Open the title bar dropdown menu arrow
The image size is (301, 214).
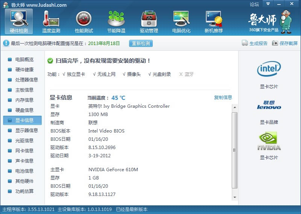(x=268, y=4)
